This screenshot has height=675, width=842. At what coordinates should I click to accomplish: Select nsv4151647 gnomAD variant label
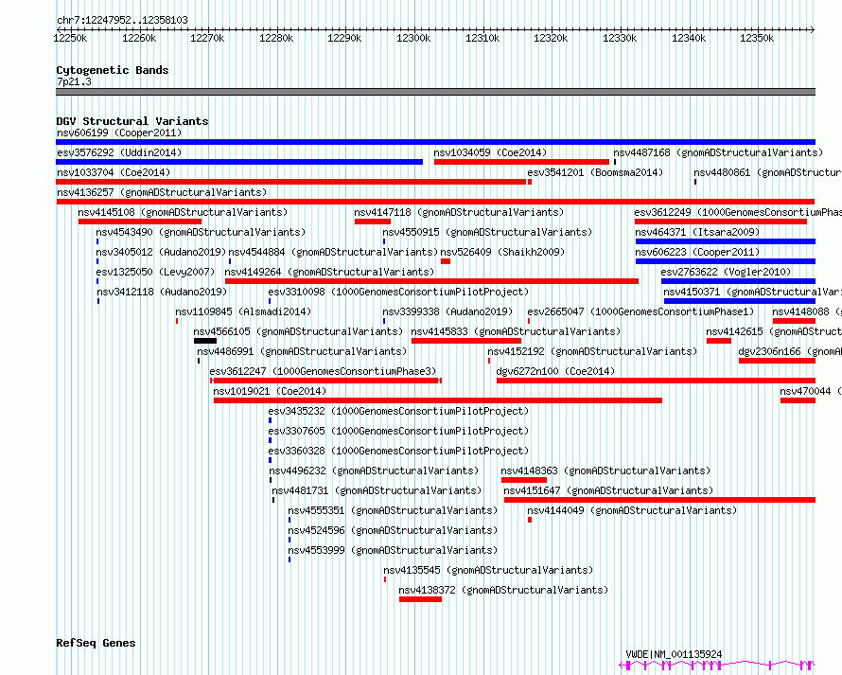(608, 490)
